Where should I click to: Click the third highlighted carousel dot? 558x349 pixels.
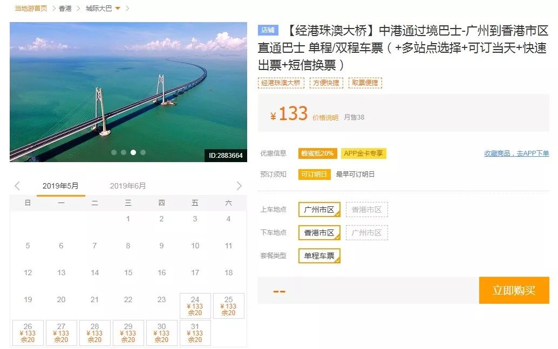coord(133,152)
